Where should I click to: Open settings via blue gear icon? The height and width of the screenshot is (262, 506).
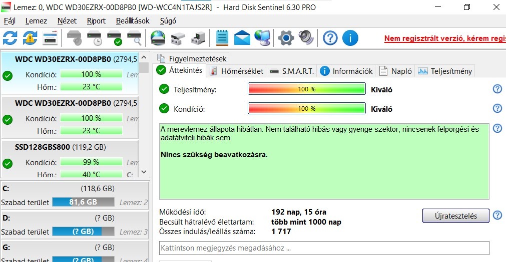286,38
